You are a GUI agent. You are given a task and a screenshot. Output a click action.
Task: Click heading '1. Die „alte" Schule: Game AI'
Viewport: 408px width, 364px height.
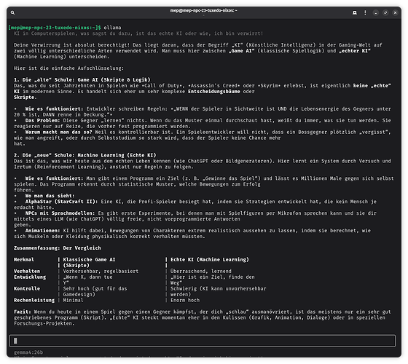(x=82, y=79)
